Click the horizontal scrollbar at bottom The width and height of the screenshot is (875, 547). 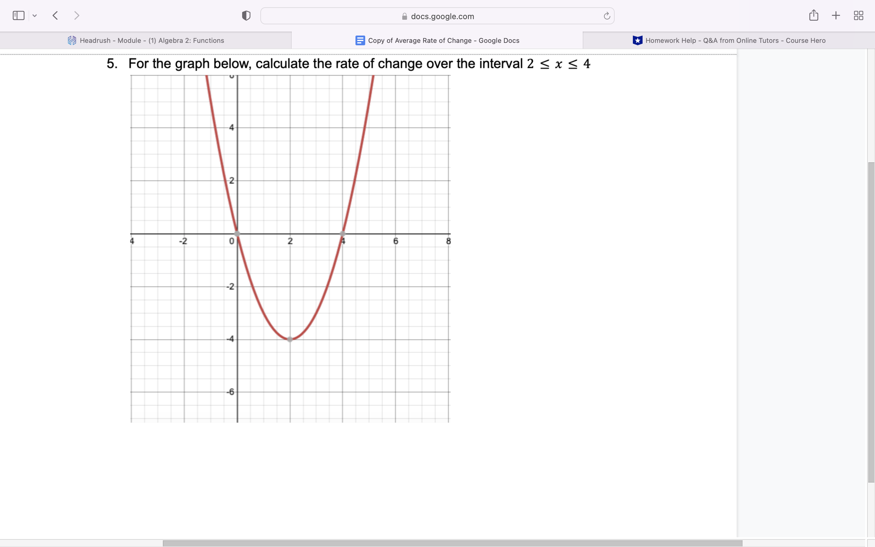(x=452, y=543)
